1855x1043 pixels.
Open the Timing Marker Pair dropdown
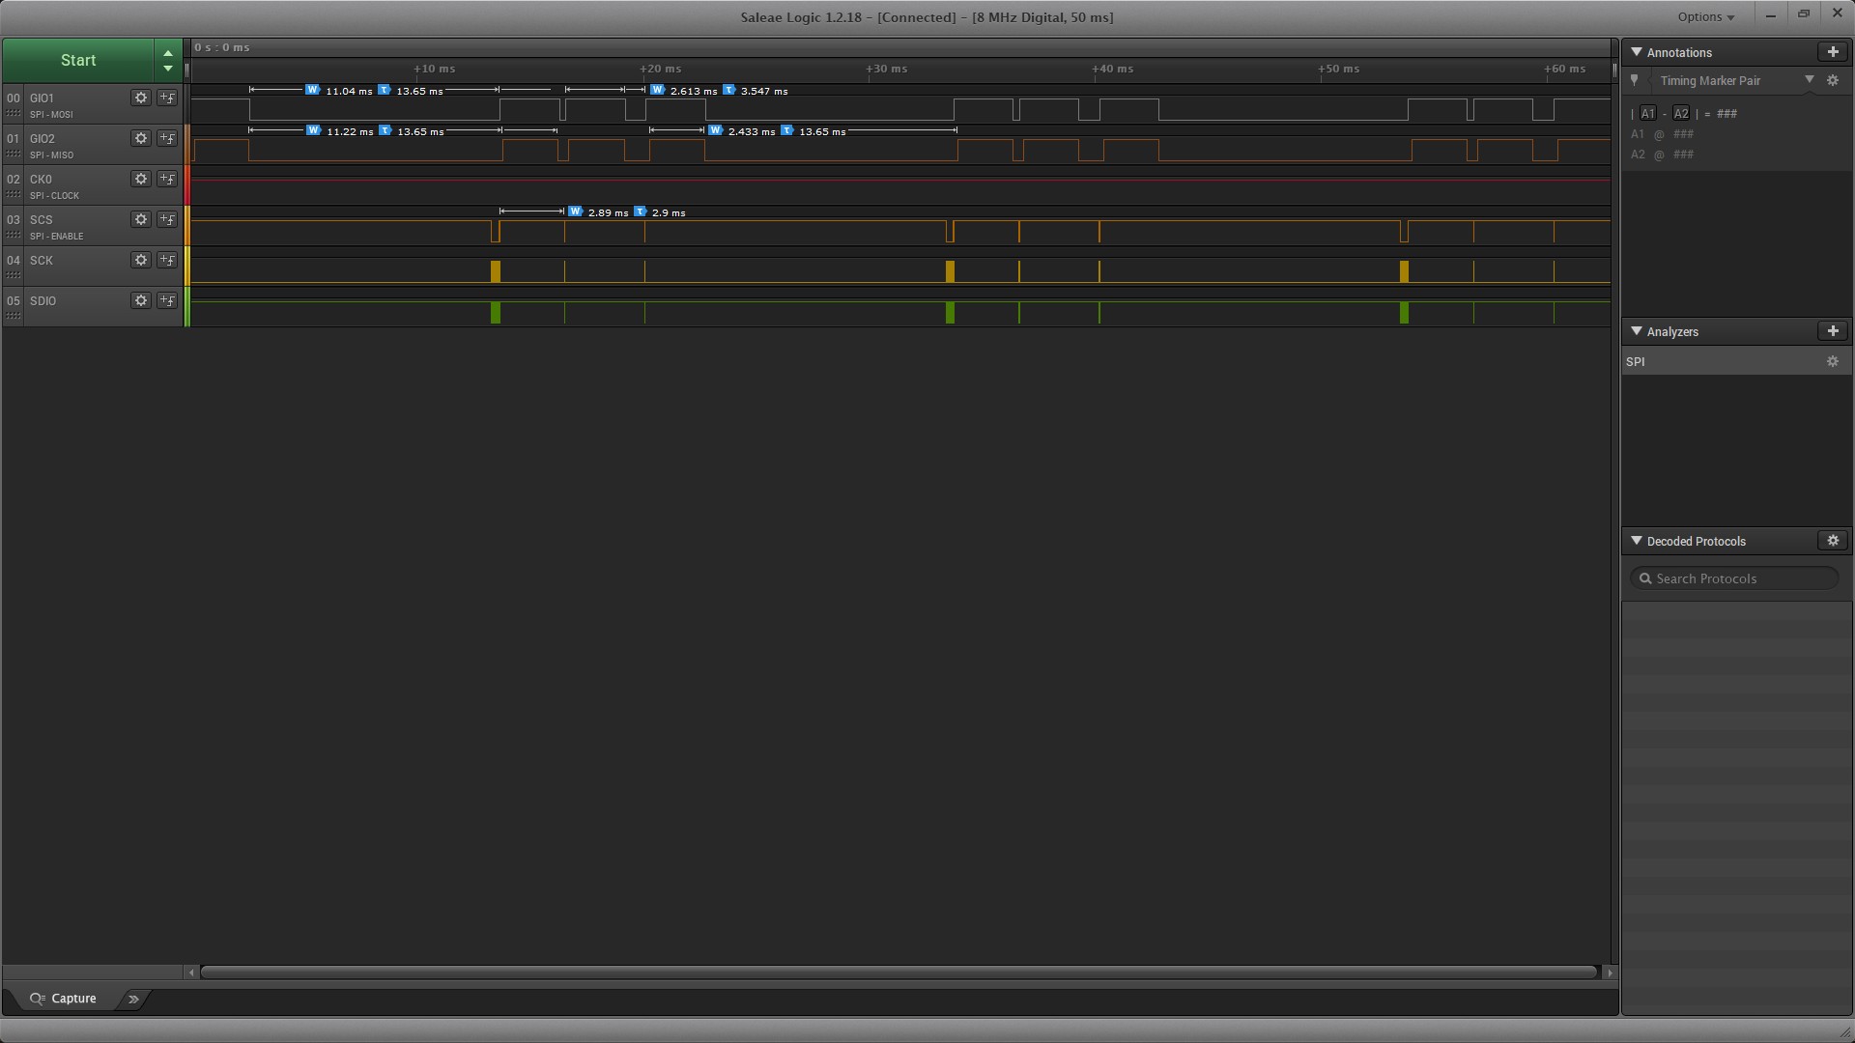(x=1810, y=80)
